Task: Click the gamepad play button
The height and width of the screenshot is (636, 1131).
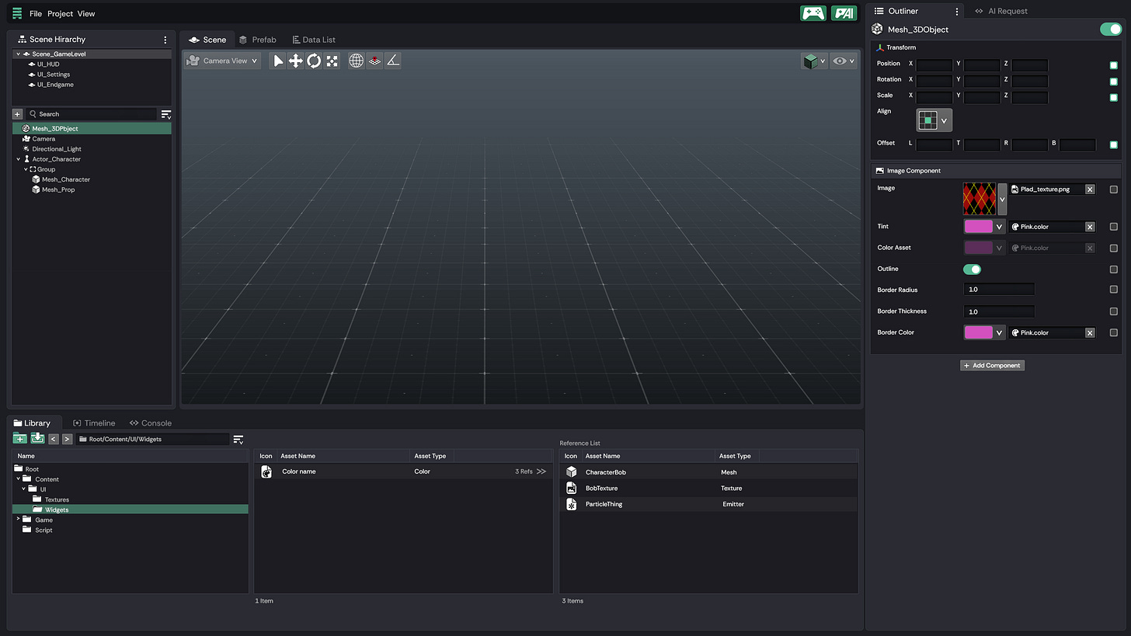Action: [813, 13]
